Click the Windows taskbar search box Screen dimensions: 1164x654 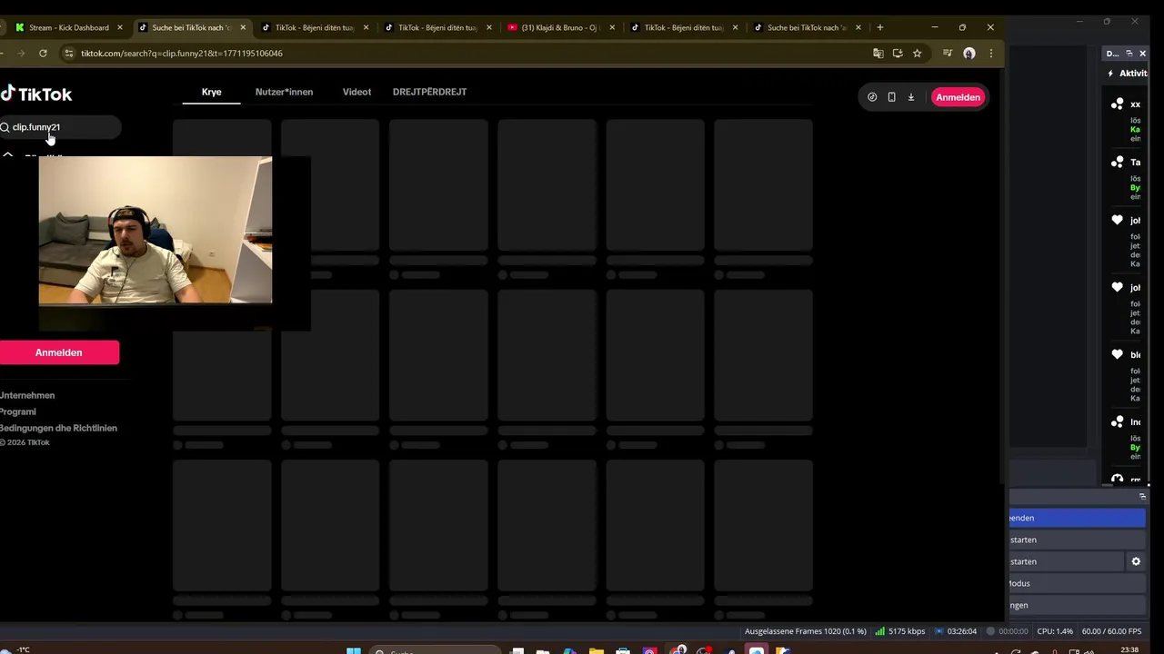[x=435, y=650]
